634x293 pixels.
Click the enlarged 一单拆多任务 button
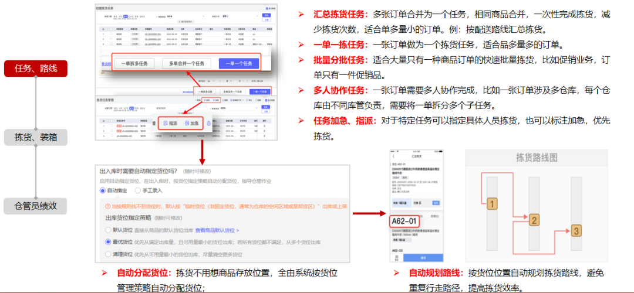[x=134, y=63]
